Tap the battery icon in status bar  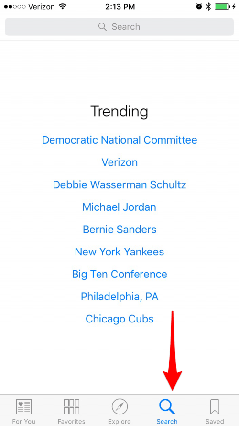point(223,7)
